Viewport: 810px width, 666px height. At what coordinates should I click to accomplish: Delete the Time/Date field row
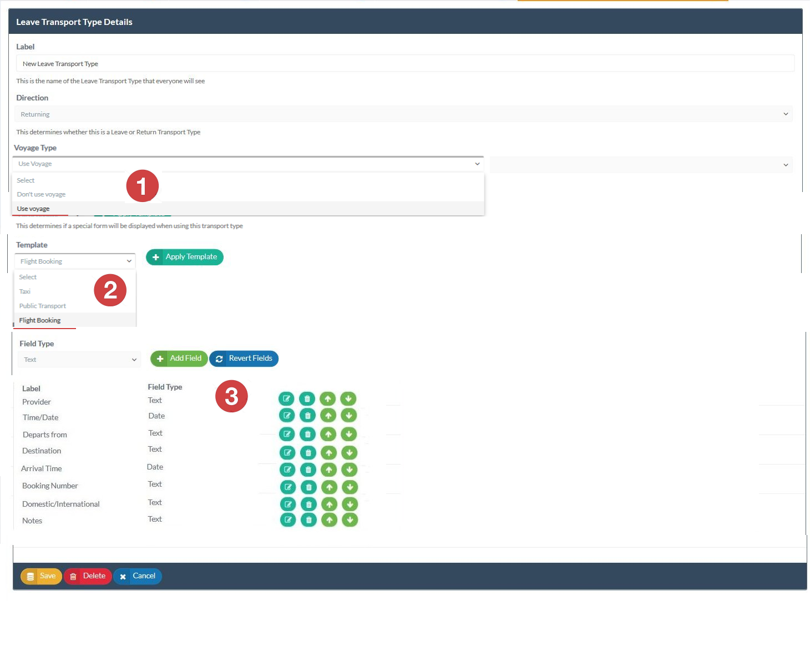point(307,415)
